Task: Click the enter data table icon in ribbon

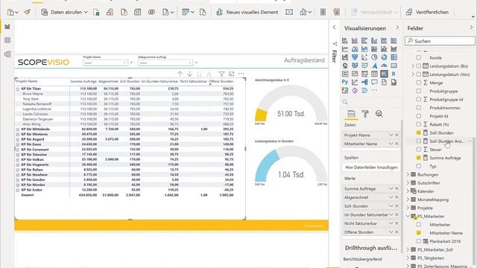Action: pos(137,12)
